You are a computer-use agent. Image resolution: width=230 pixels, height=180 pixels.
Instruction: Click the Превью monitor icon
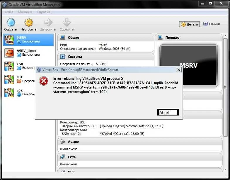[160, 38]
